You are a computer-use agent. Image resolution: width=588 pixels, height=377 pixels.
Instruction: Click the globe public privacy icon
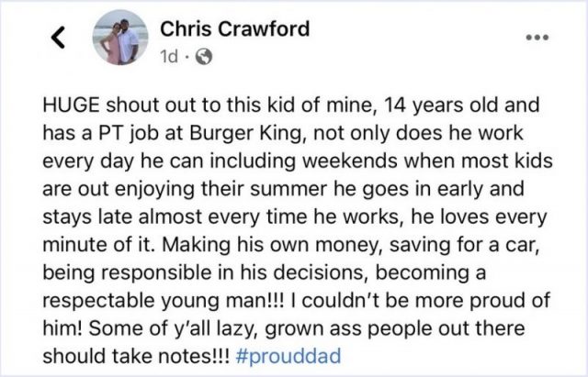[x=204, y=57]
